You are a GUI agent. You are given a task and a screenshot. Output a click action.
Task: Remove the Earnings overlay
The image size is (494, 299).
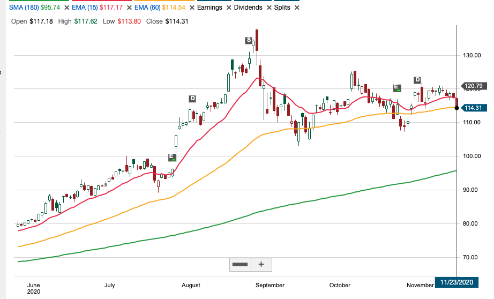229,8
